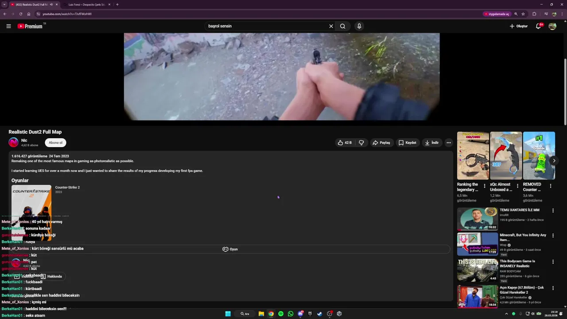Go to YouTube Premium home logo
This screenshot has width=567, height=319.
(31, 26)
